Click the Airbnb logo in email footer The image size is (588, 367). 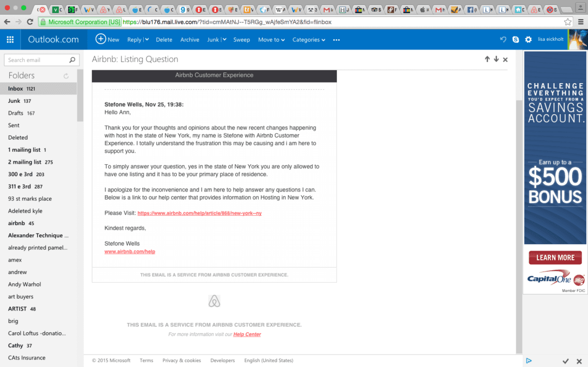pos(214,301)
